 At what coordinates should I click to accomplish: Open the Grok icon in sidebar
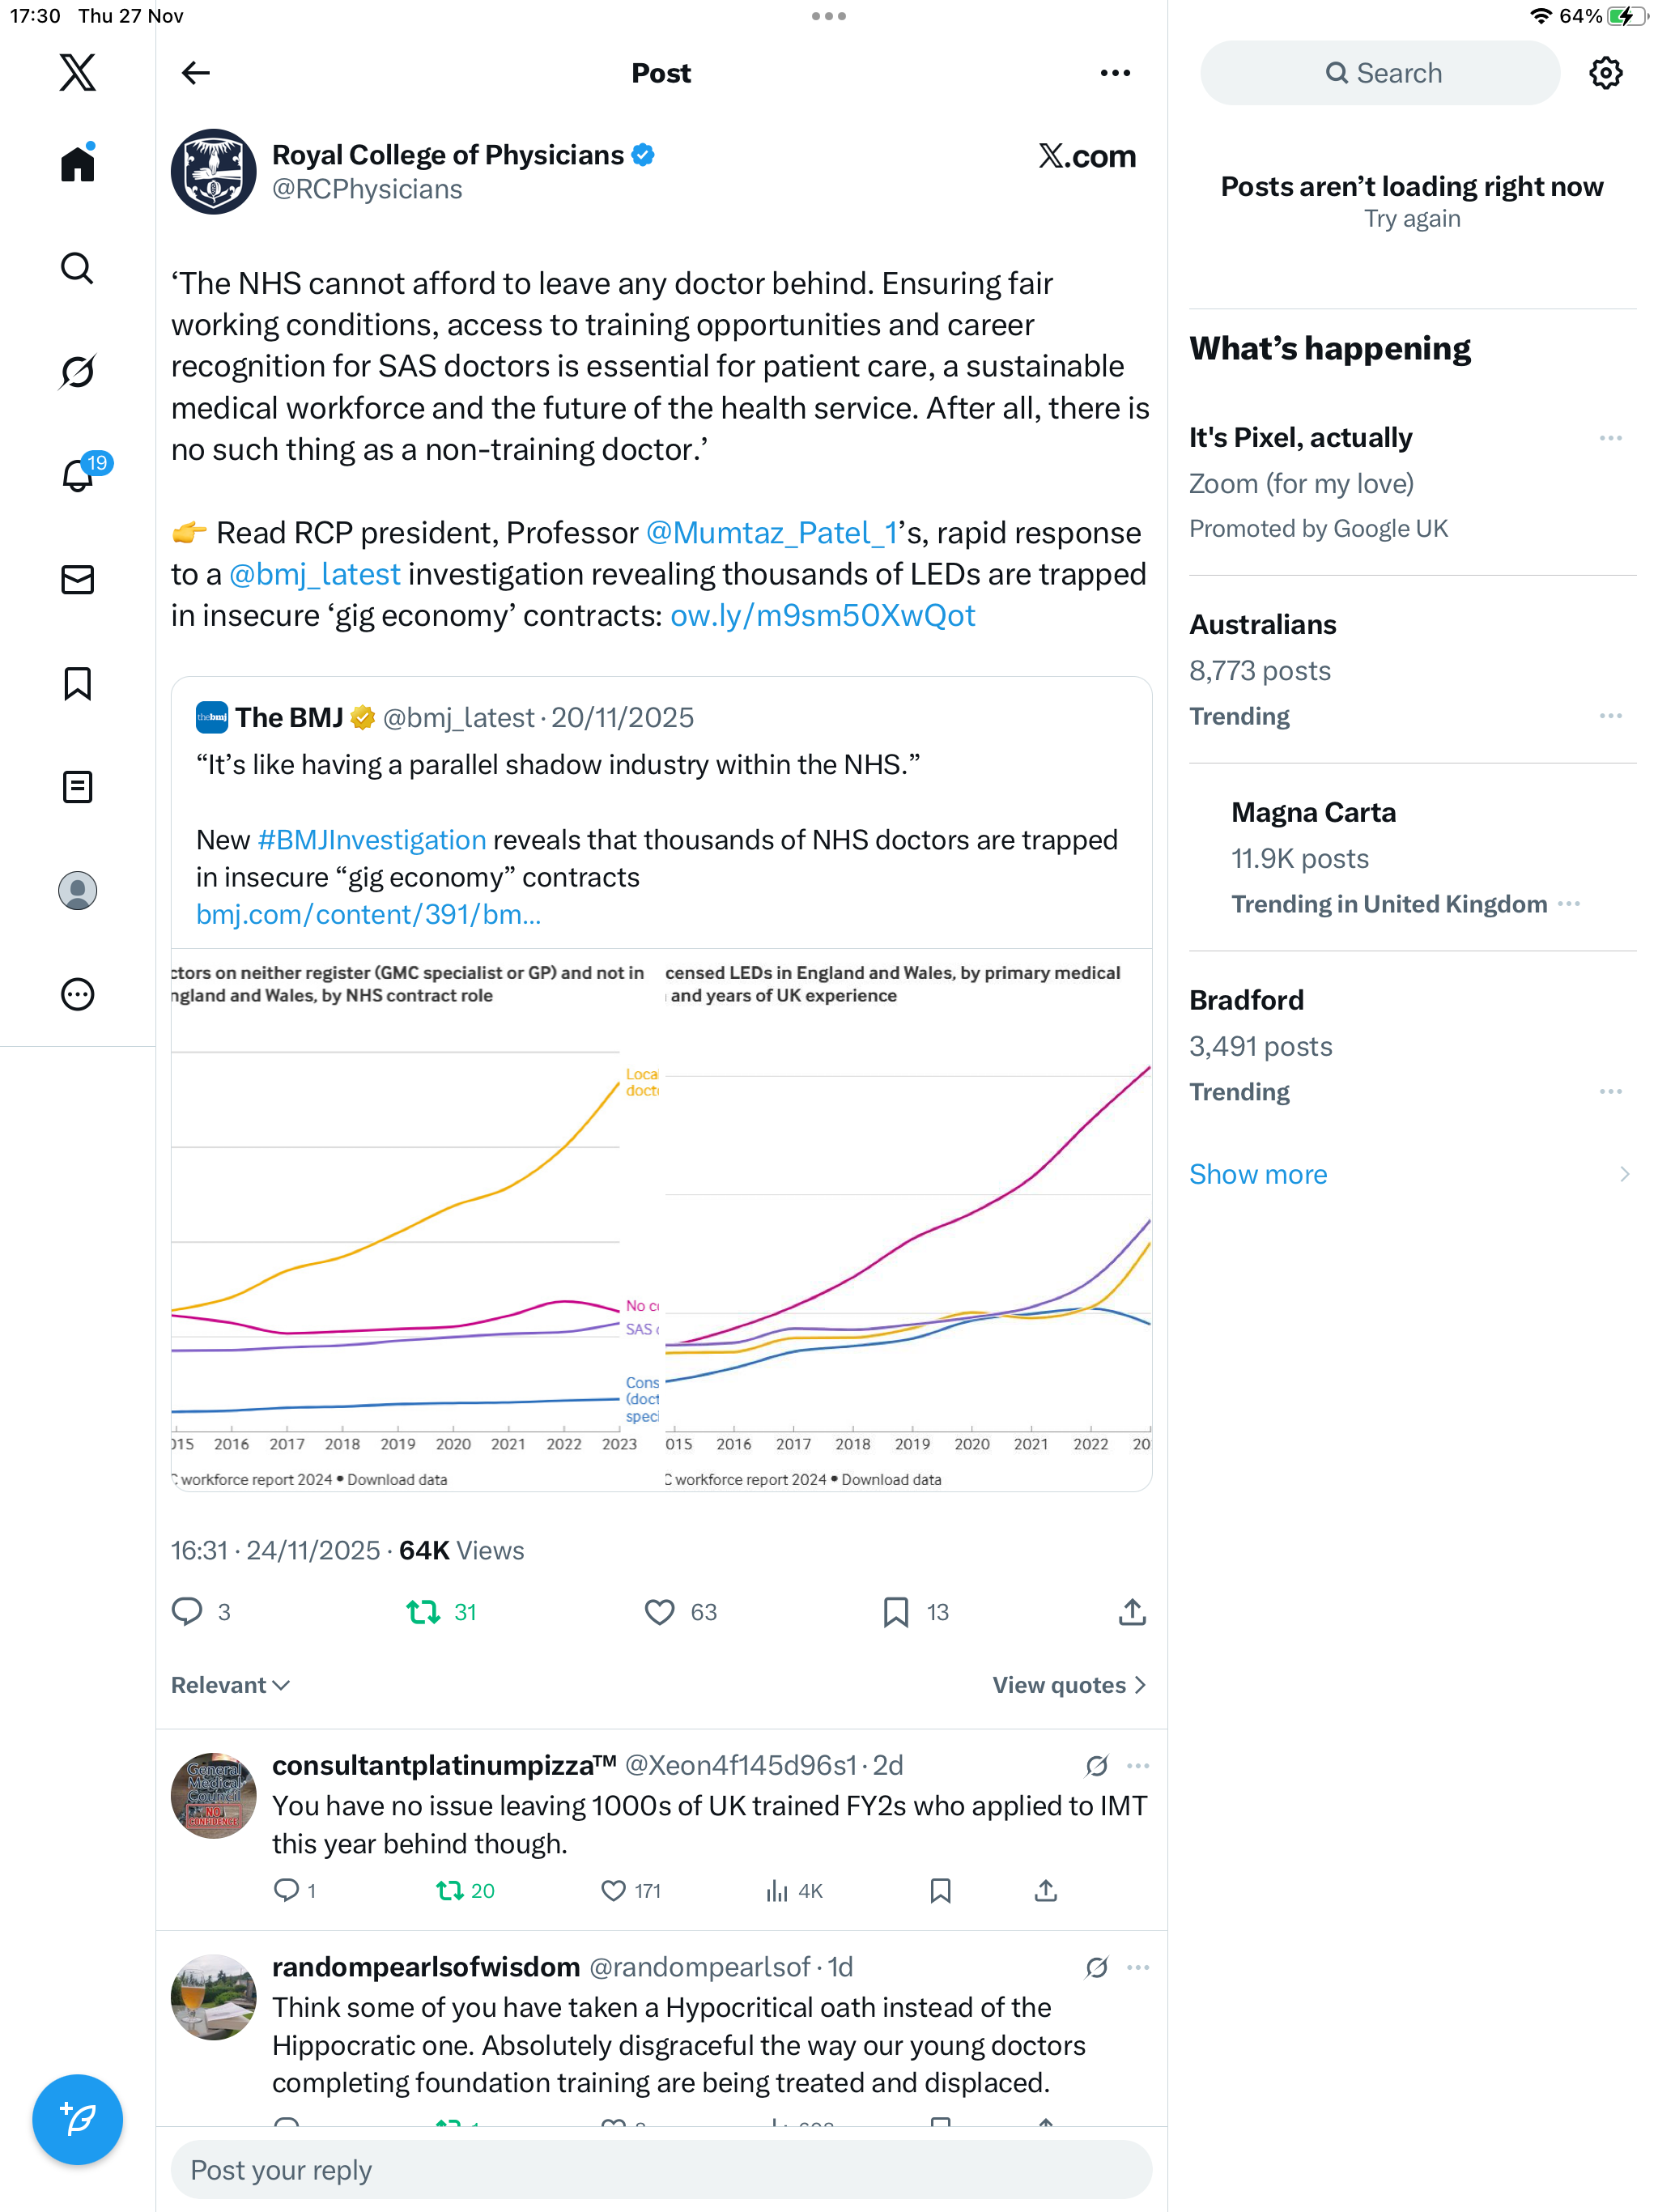(77, 372)
